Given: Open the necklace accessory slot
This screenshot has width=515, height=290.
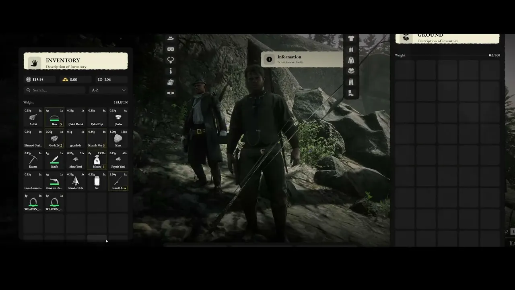Looking at the screenshot, I should [x=171, y=60].
